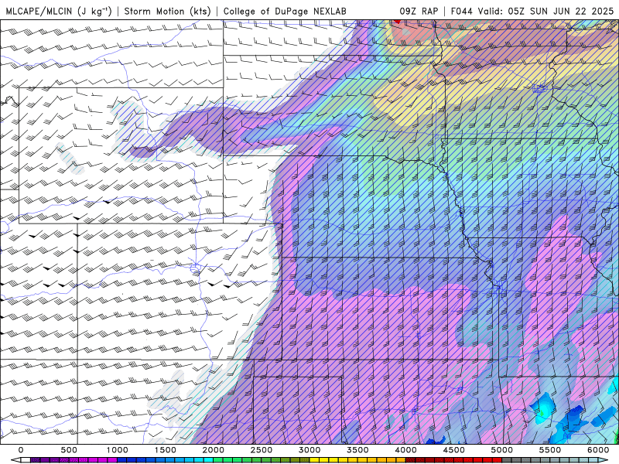This screenshot has height=464, width=619.
Task: Pick the white swatch at color bar start
Action: click(x=26, y=460)
